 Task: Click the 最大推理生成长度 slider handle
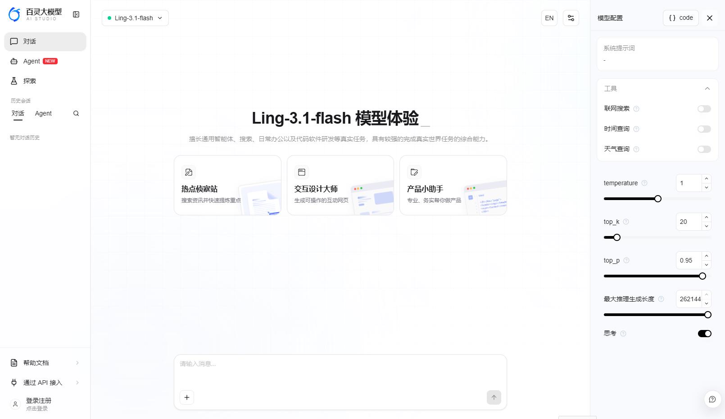pos(708,315)
